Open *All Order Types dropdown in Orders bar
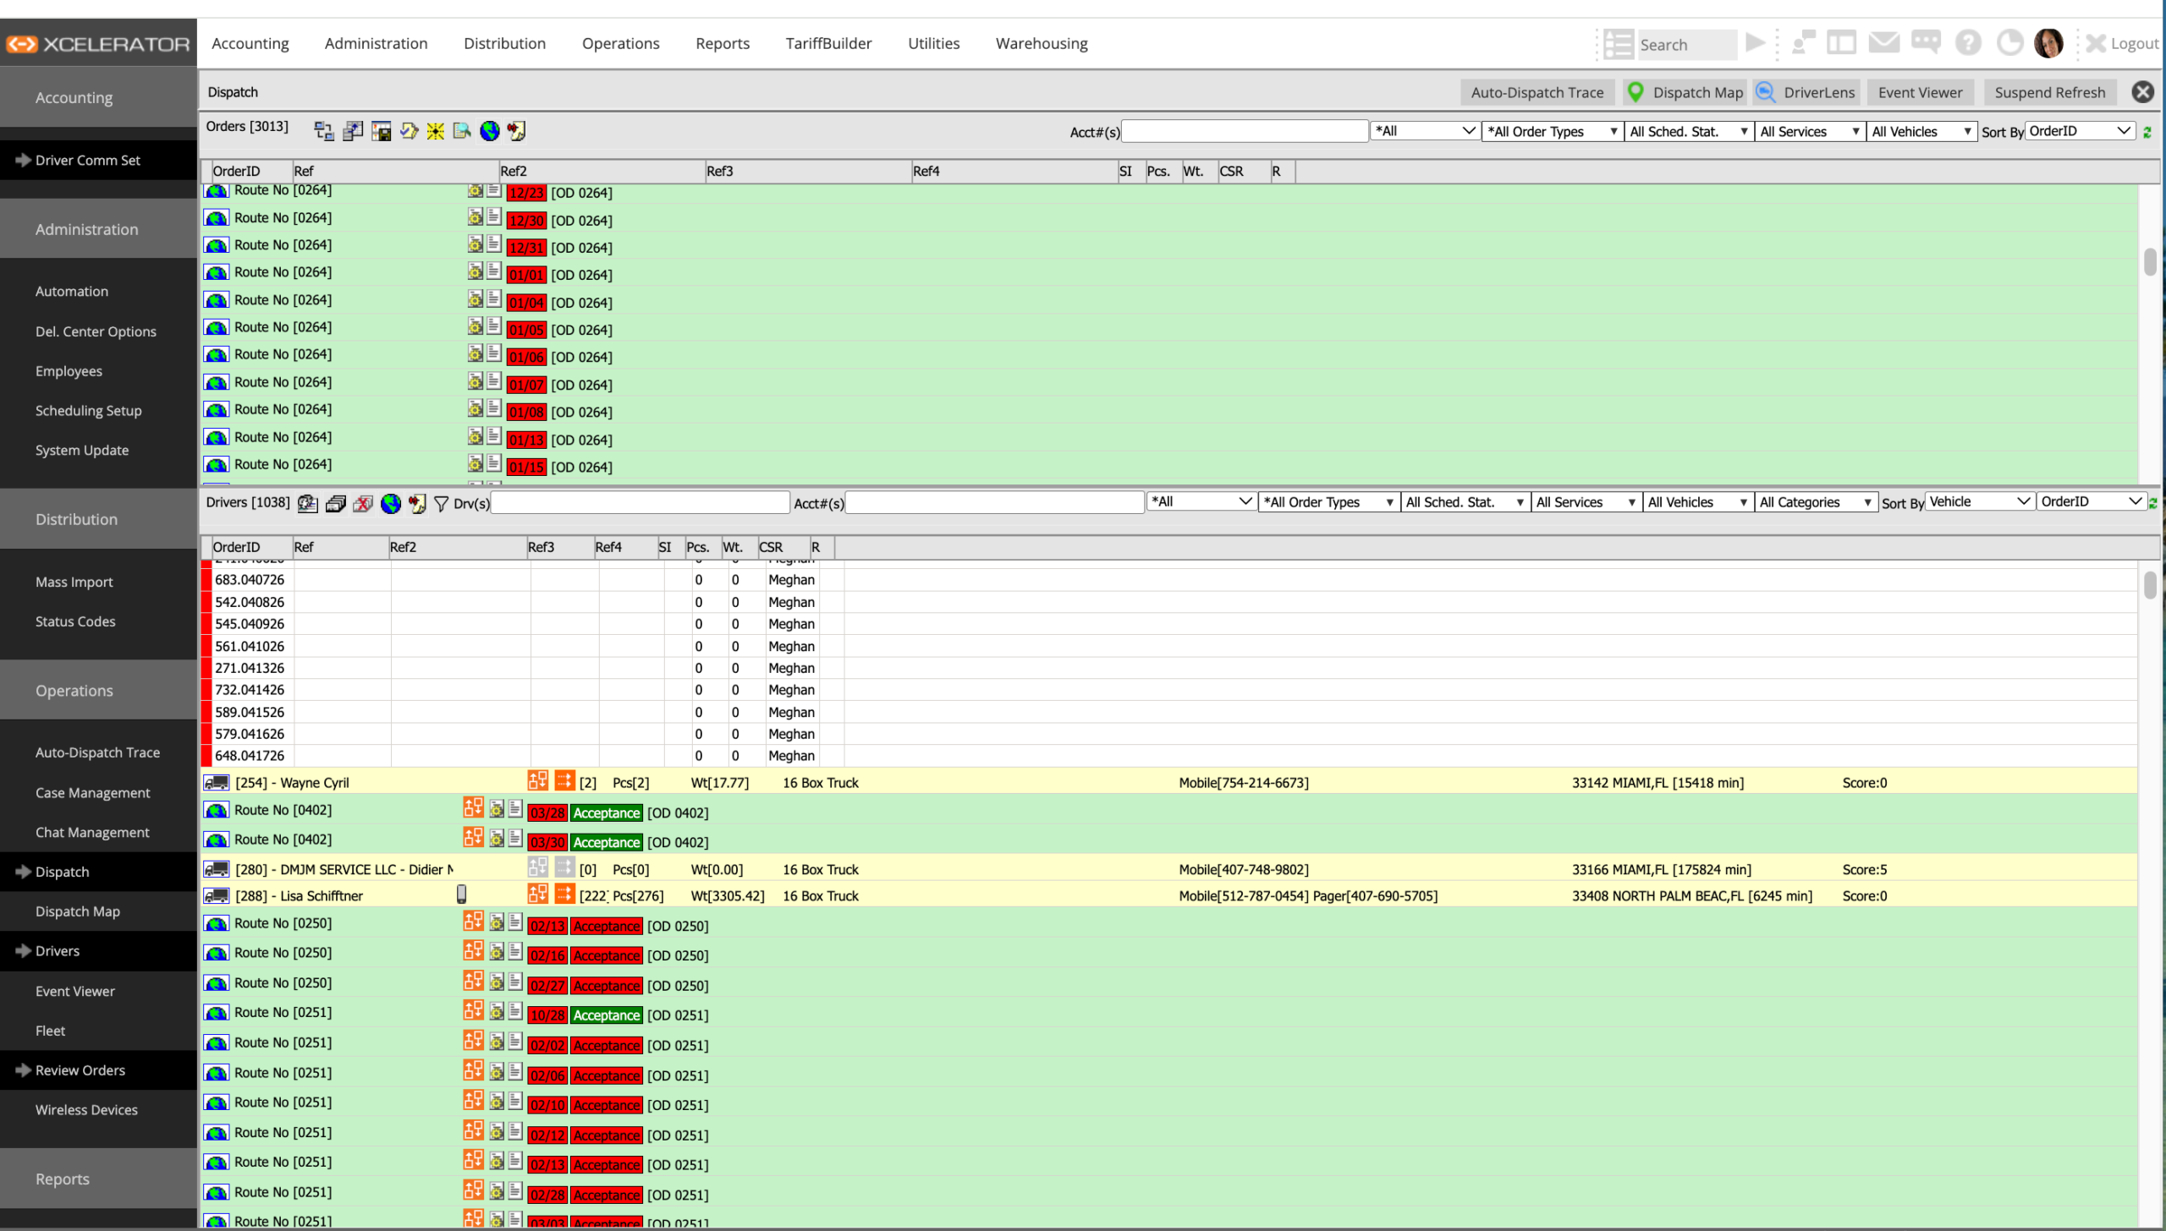2166x1231 pixels. pyautogui.click(x=1553, y=131)
